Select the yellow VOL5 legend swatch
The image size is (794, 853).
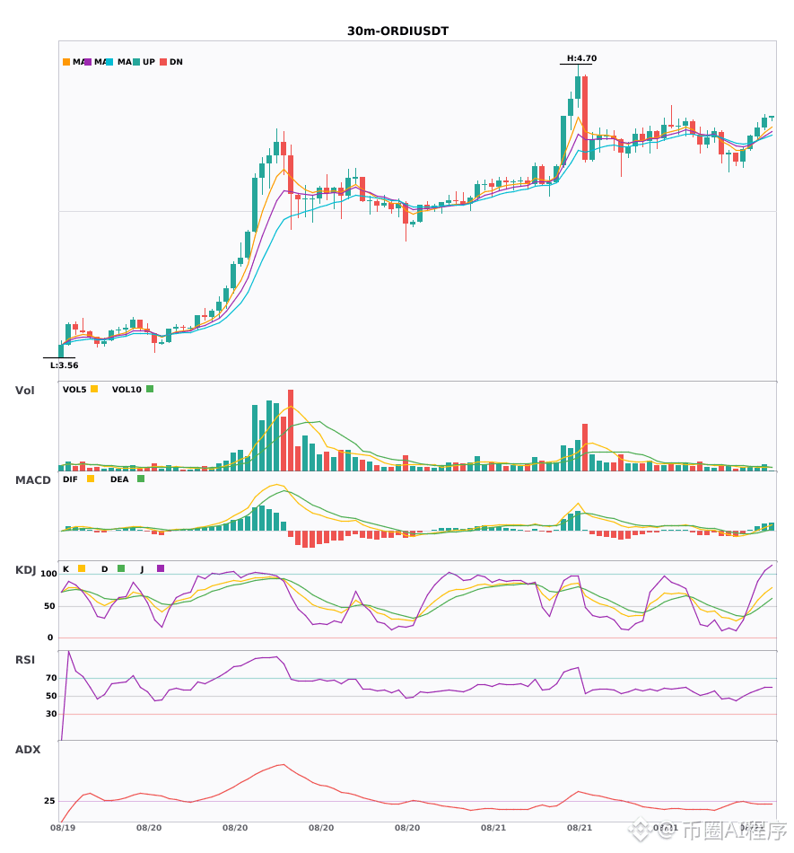pos(94,389)
